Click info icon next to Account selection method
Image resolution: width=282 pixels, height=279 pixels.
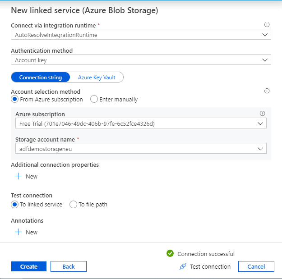(x=267, y=91)
